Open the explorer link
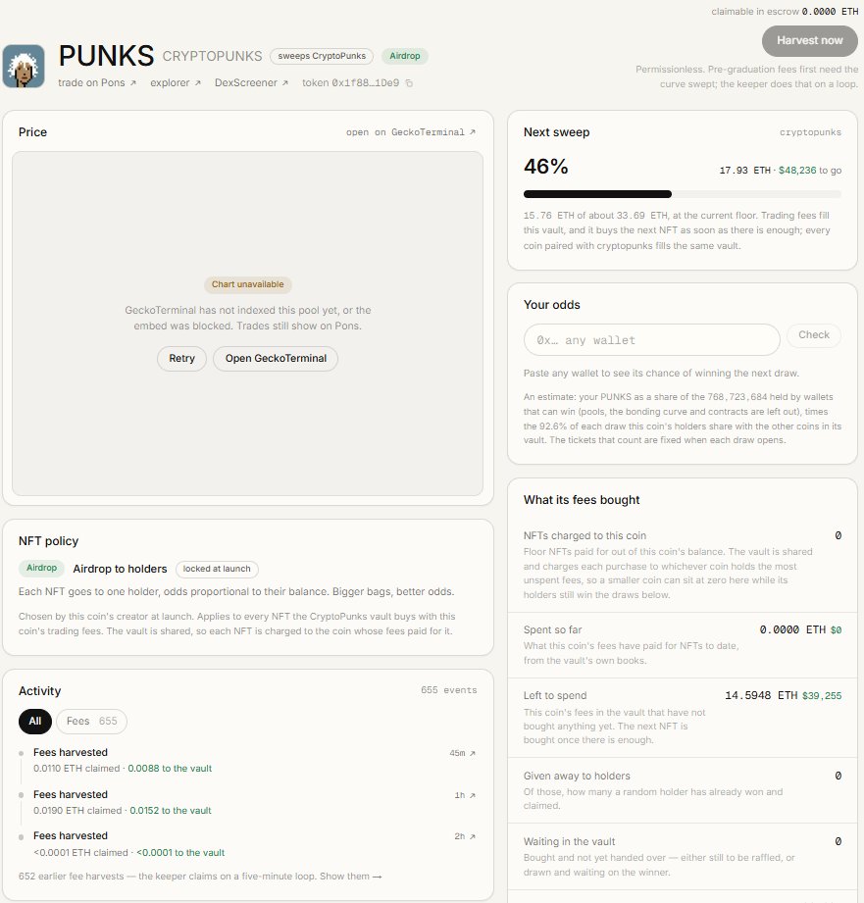864x903 pixels. pos(176,83)
